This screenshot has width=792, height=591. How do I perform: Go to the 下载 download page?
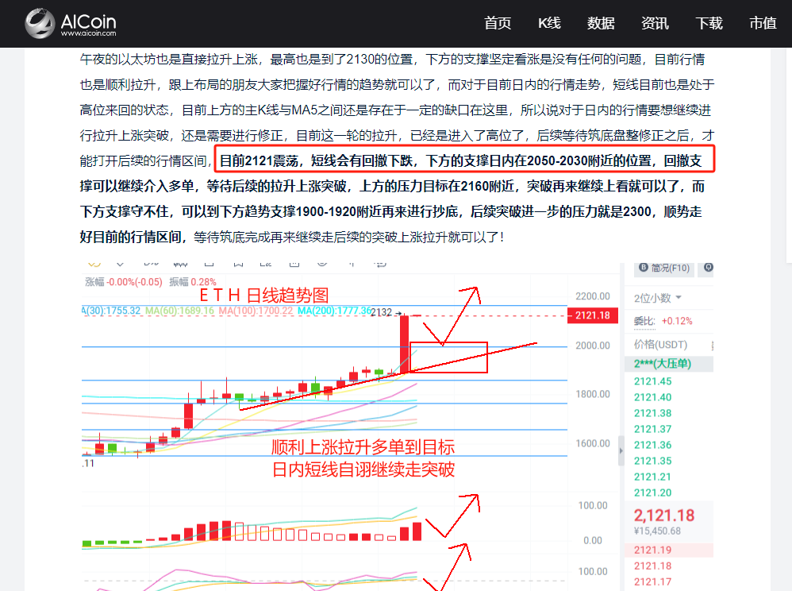click(x=709, y=23)
